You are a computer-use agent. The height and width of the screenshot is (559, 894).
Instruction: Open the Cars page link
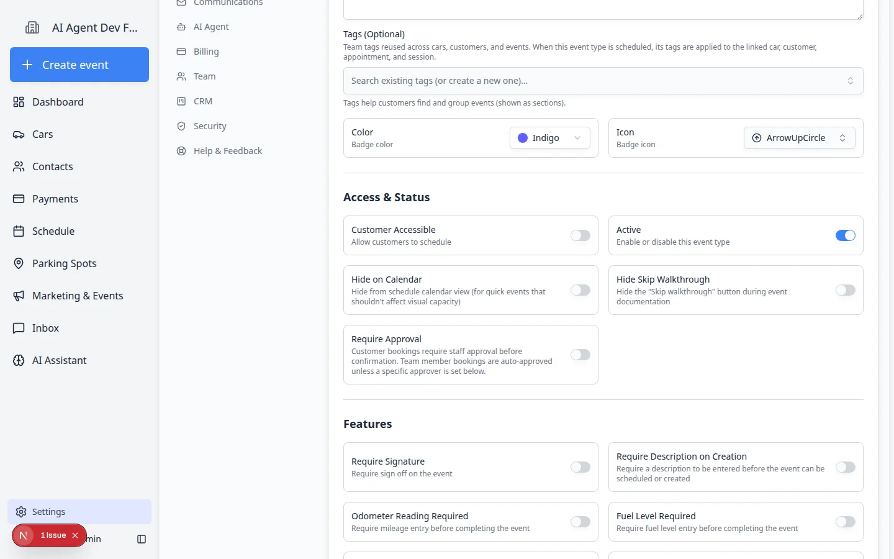(x=43, y=134)
